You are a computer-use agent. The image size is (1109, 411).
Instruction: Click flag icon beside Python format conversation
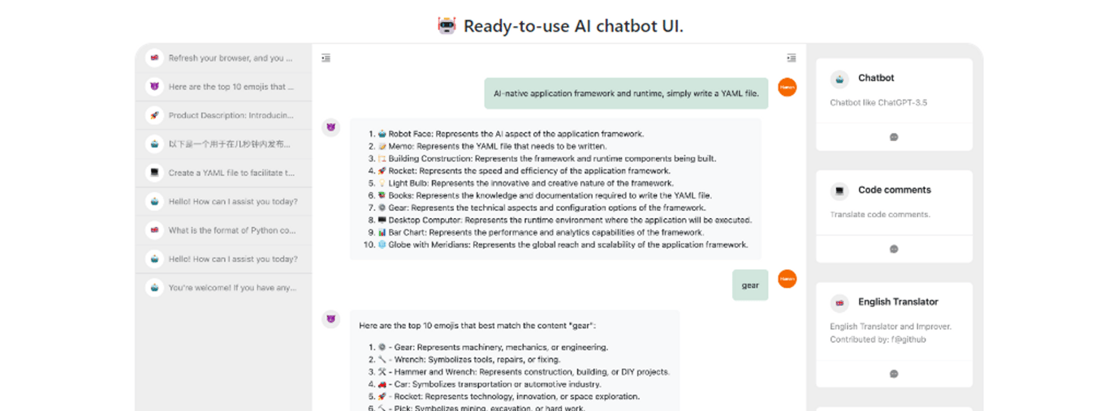(x=154, y=230)
